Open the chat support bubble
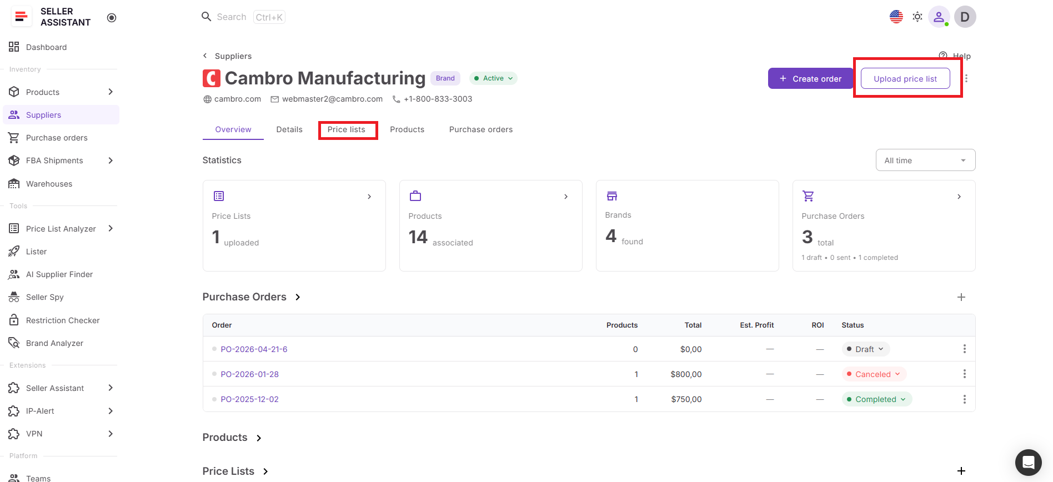 (x=1029, y=462)
